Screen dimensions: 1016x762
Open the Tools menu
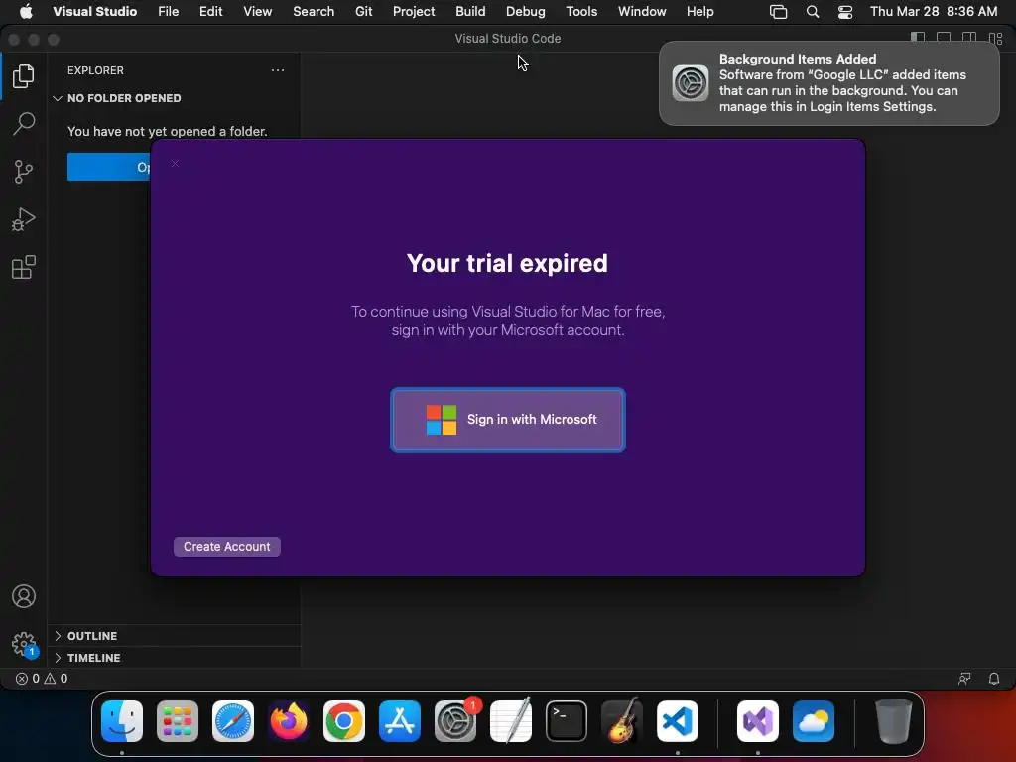pos(581,12)
